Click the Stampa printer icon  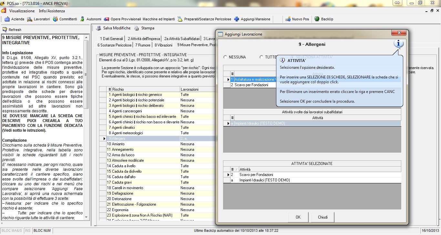(x=137, y=28)
